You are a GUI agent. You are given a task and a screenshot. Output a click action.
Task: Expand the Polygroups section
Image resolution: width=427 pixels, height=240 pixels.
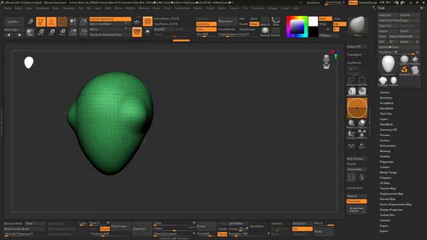pos(387,162)
